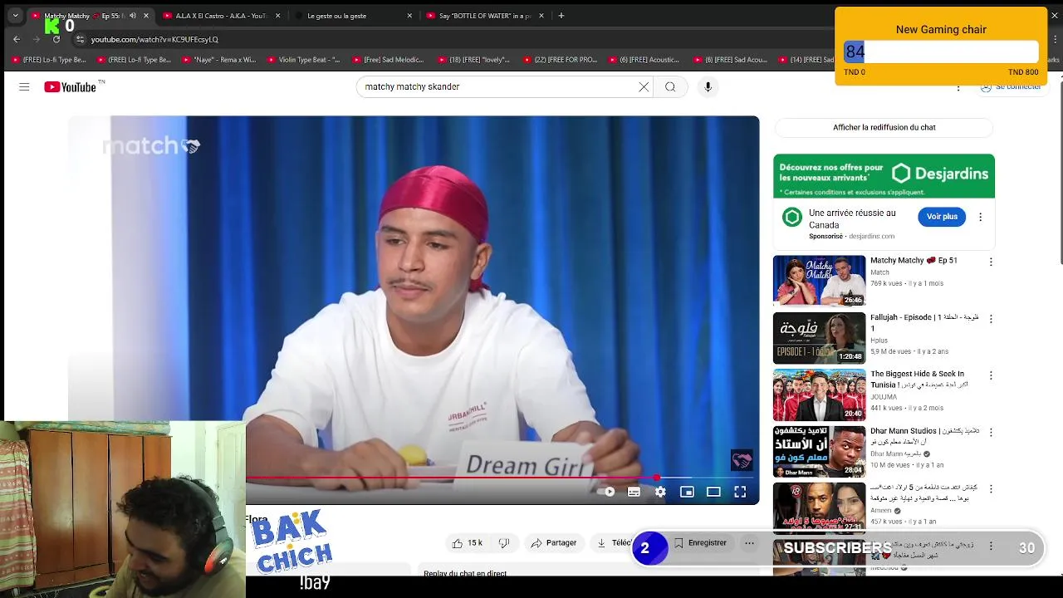Open Matchy Matchy Ep 51 thumbnail
The width and height of the screenshot is (1063, 598).
tap(819, 281)
